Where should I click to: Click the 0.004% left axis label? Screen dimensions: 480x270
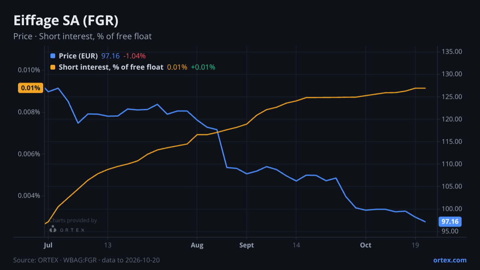(29, 196)
